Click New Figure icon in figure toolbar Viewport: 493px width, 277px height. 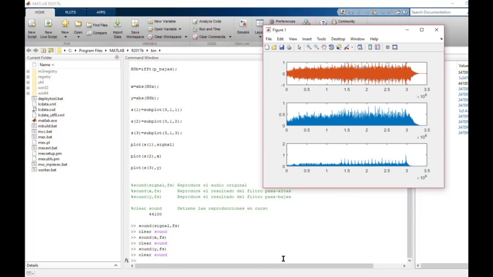click(x=267, y=47)
